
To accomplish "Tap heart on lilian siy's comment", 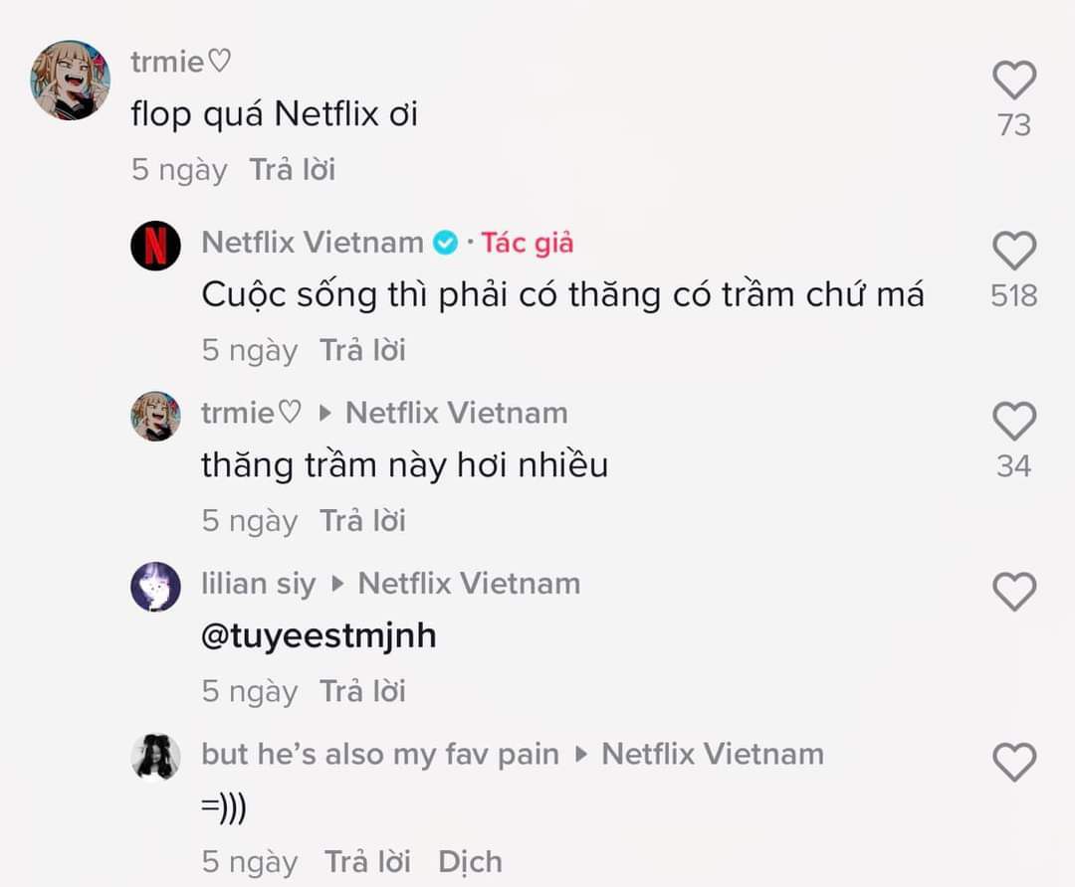I will (1014, 592).
